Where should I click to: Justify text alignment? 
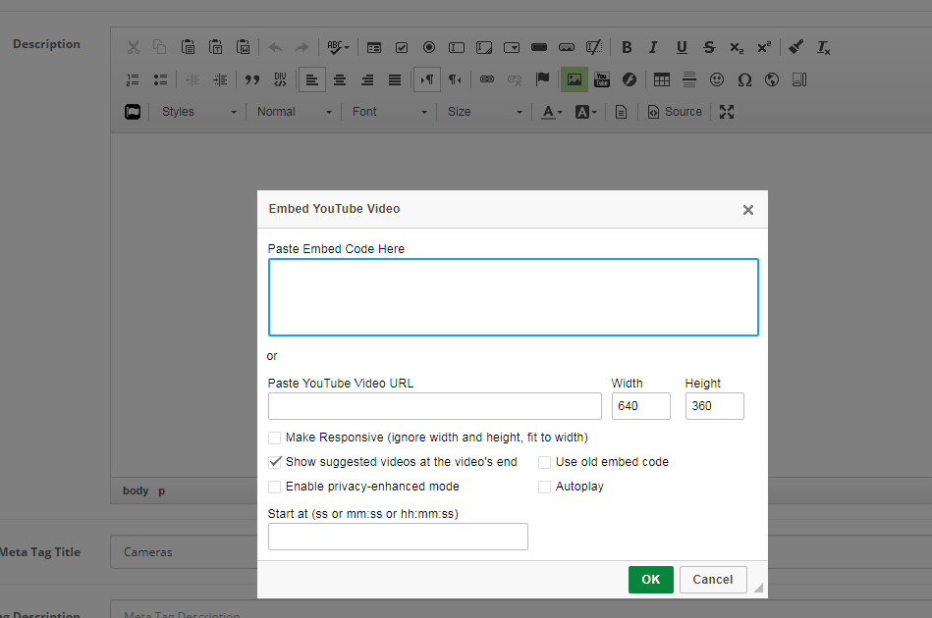tap(395, 79)
